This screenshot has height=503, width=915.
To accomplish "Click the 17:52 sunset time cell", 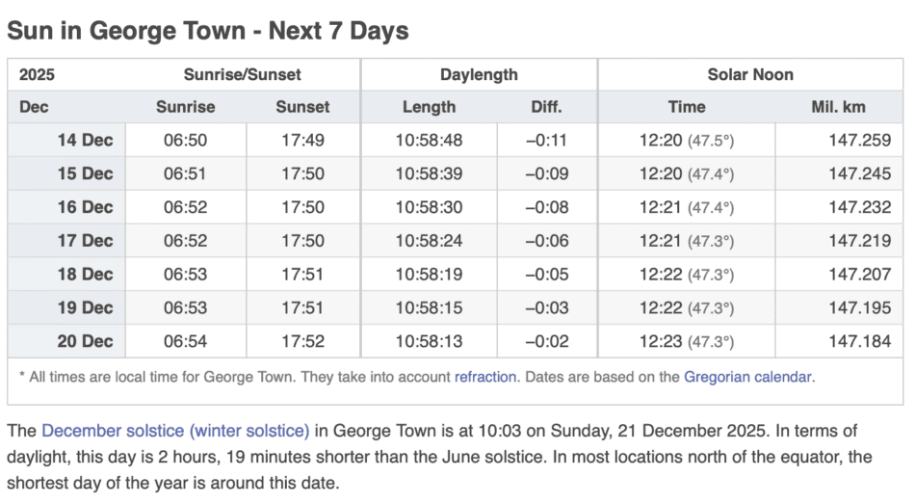I will tap(302, 342).
